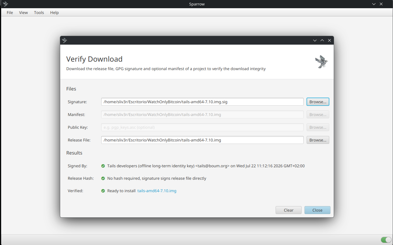Click the 'Signature:' label
Screen dimensions: 393x245
[77, 102]
